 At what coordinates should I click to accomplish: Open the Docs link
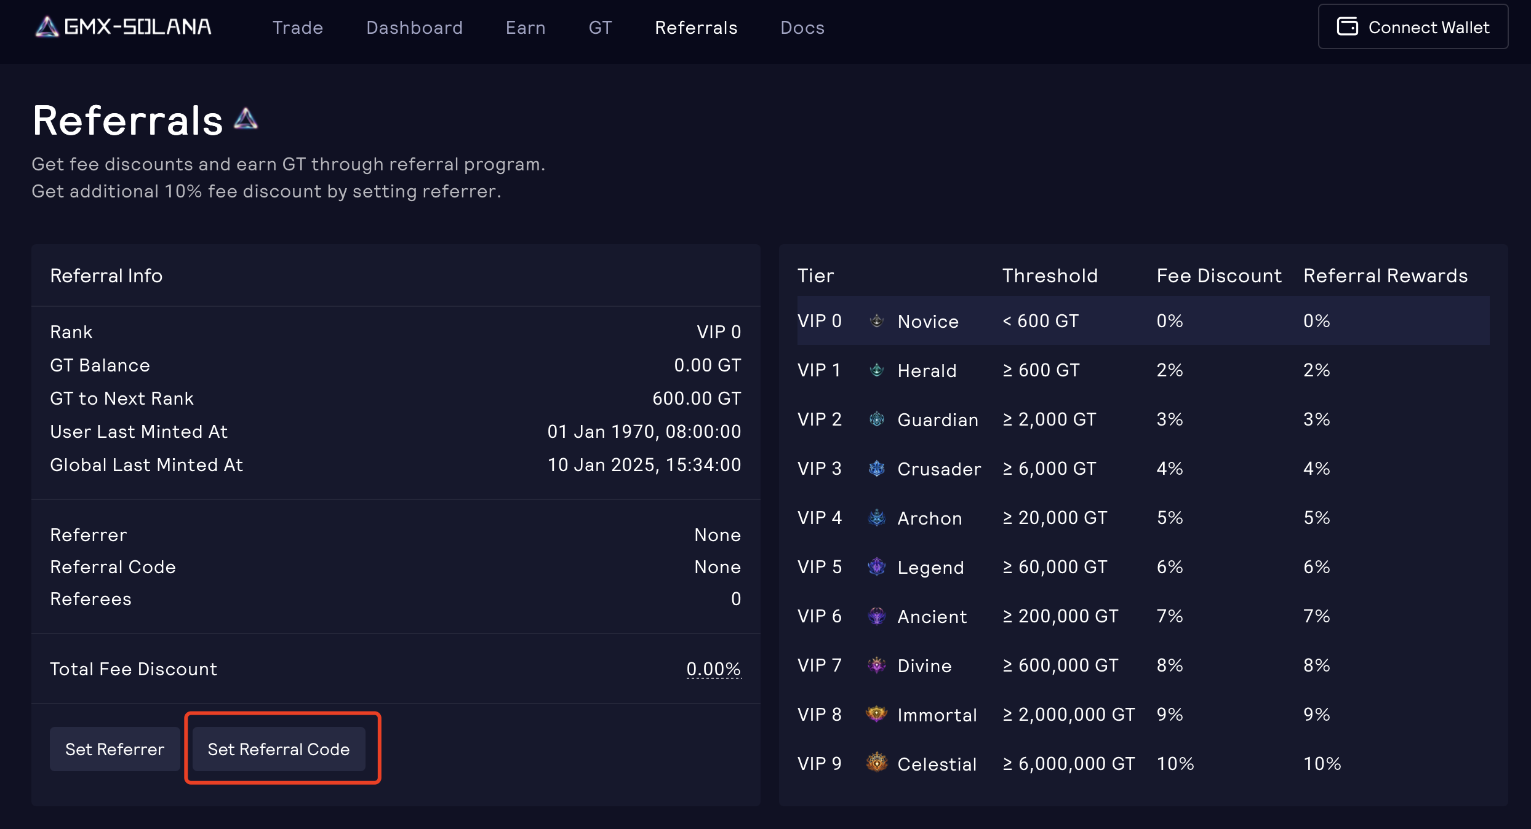tap(802, 28)
